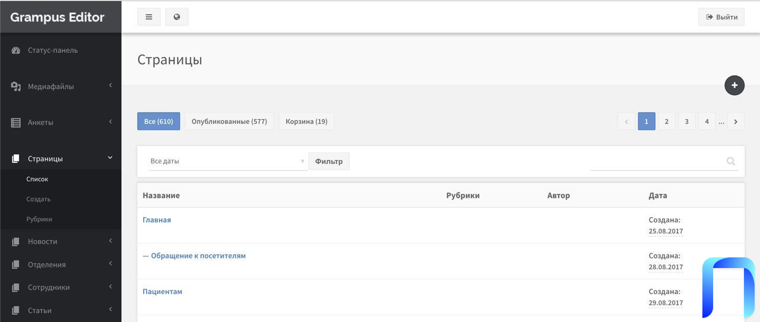This screenshot has width=760, height=322.
Task: Click the Новости sidebar icon
Action: tap(16, 242)
